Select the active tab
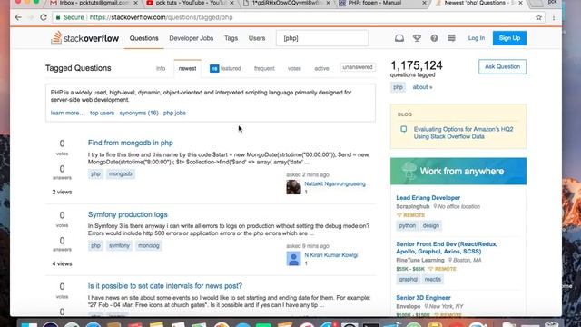 [321, 69]
